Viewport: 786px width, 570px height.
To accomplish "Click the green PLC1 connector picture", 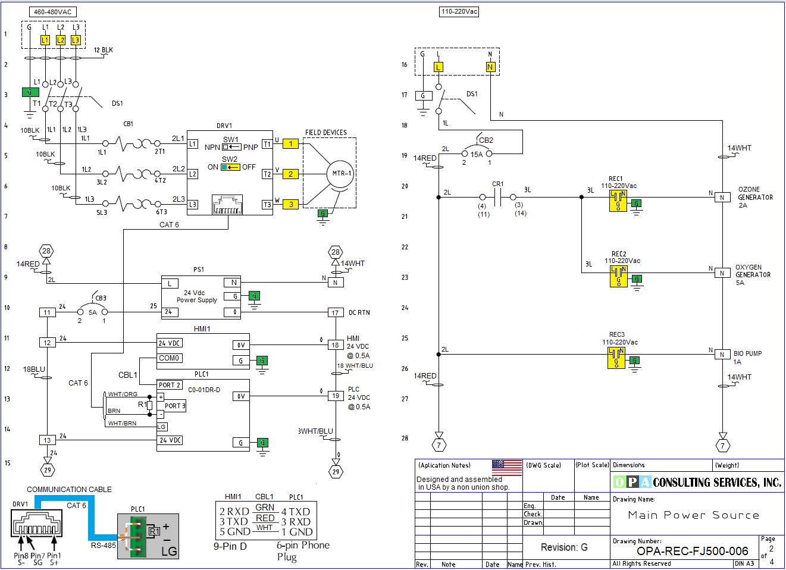I will click(137, 536).
